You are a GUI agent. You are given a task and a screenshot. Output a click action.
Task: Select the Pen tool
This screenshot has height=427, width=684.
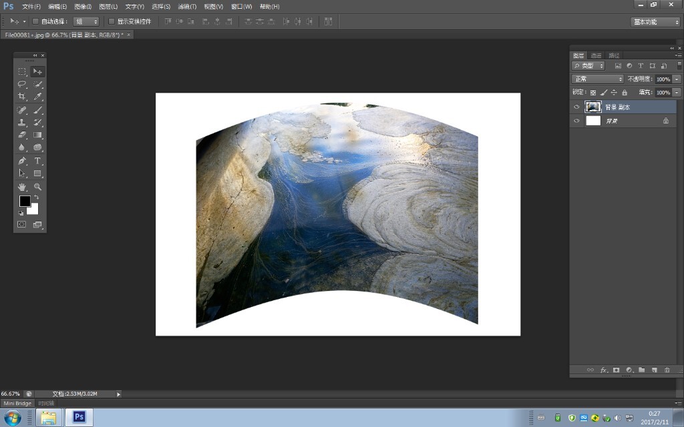[22, 161]
